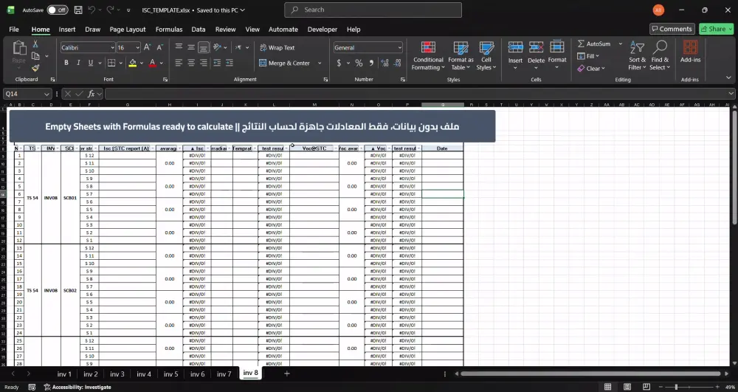738x392 pixels.
Task: Open the File menu
Action: 14,30
